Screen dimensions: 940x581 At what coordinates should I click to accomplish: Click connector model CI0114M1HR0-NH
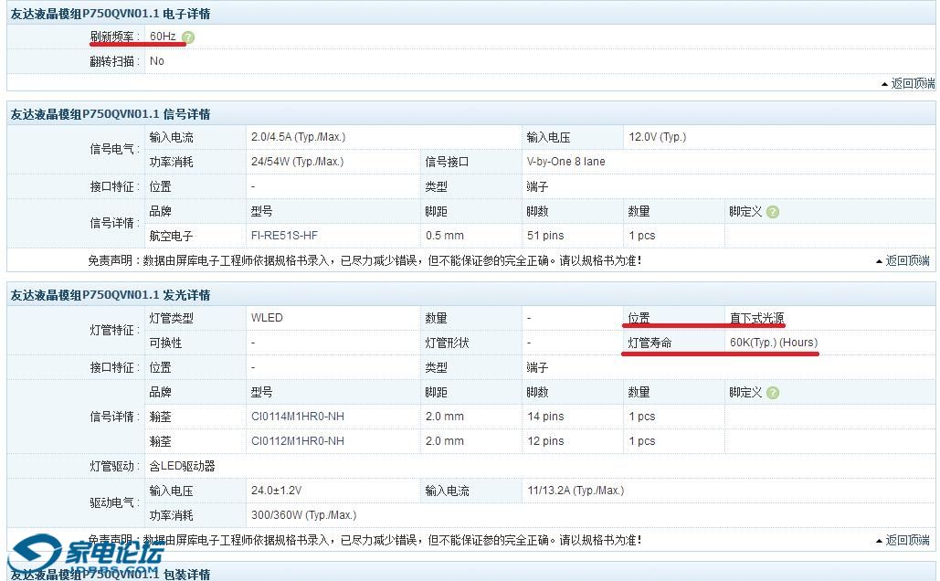tap(297, 417)
